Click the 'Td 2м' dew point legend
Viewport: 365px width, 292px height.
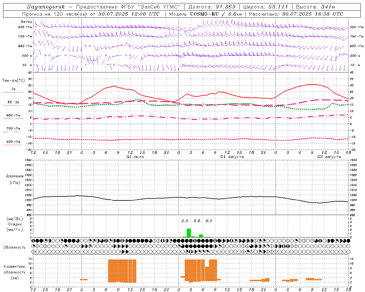coord(13,102)
